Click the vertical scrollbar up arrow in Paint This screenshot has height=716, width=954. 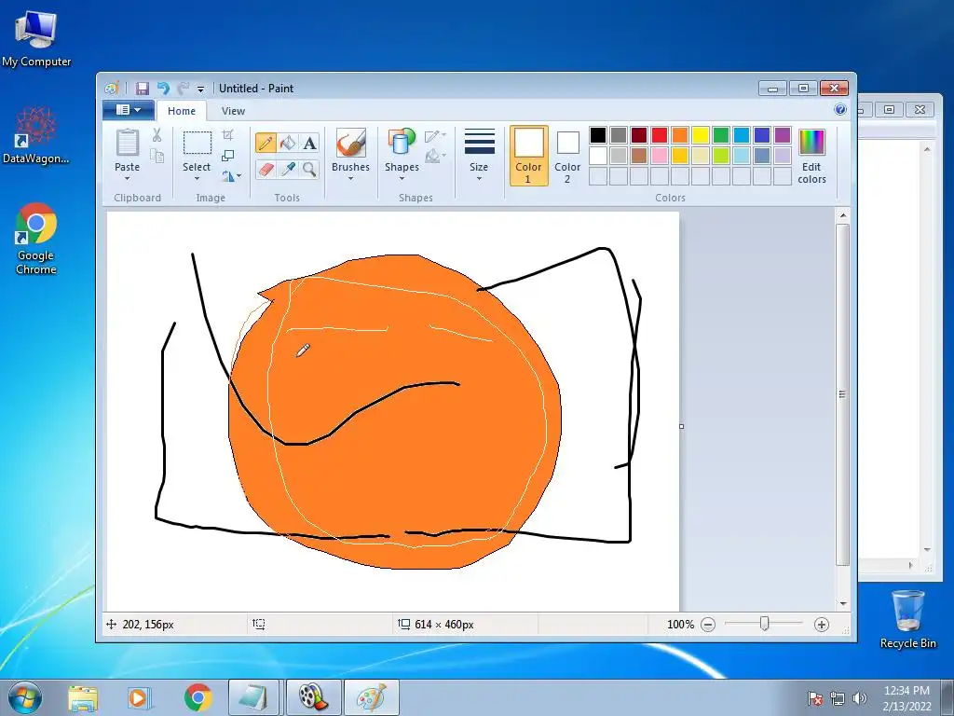(842, 215)
